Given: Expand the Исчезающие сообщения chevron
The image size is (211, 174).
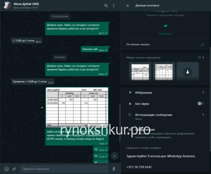Looking at the screenshot, I should [x=203, y=114].
